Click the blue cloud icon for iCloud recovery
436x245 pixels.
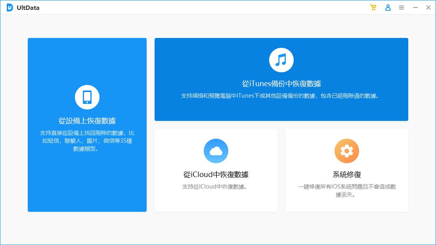click(216, 151)
